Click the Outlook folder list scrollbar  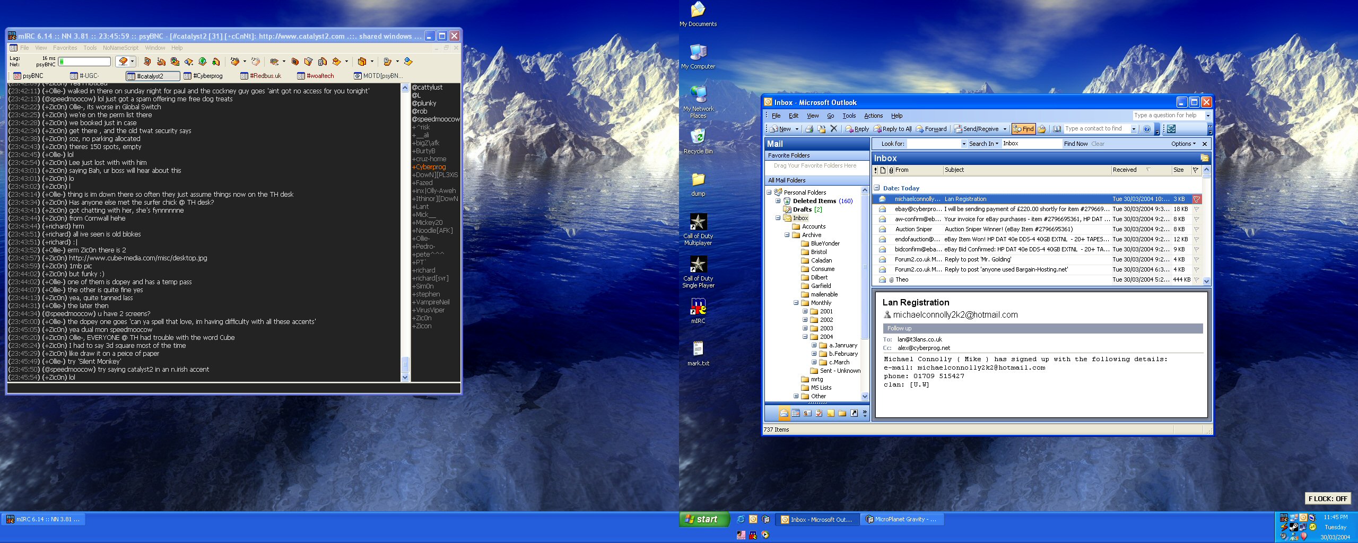pyautogui.click(x=865, y=293)
